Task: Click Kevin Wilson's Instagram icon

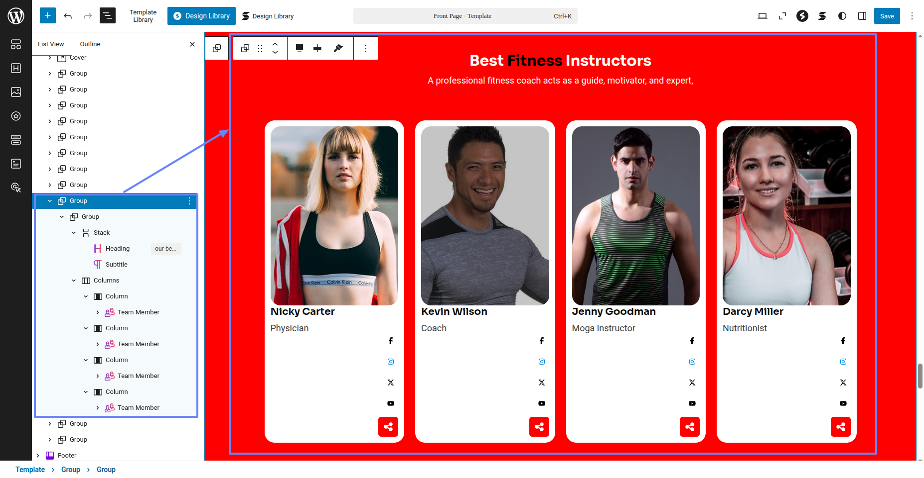Action: click(542, 362)
